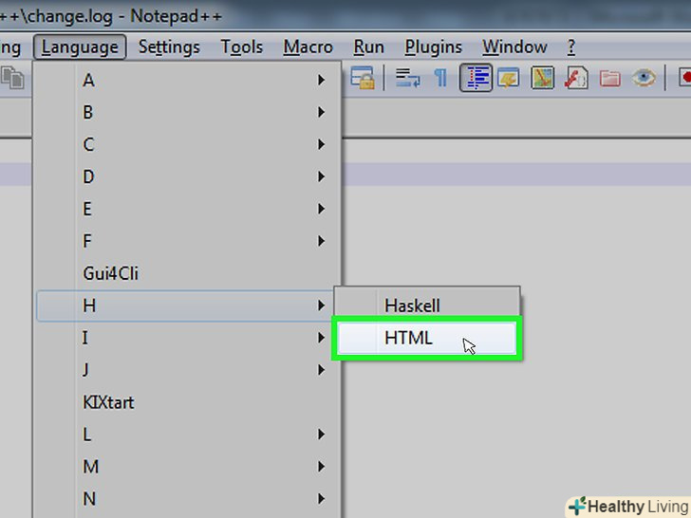The width and height of the screenshot is (691, 518).
Task: Expand the B language group
Action: click(x=187, y=112)
